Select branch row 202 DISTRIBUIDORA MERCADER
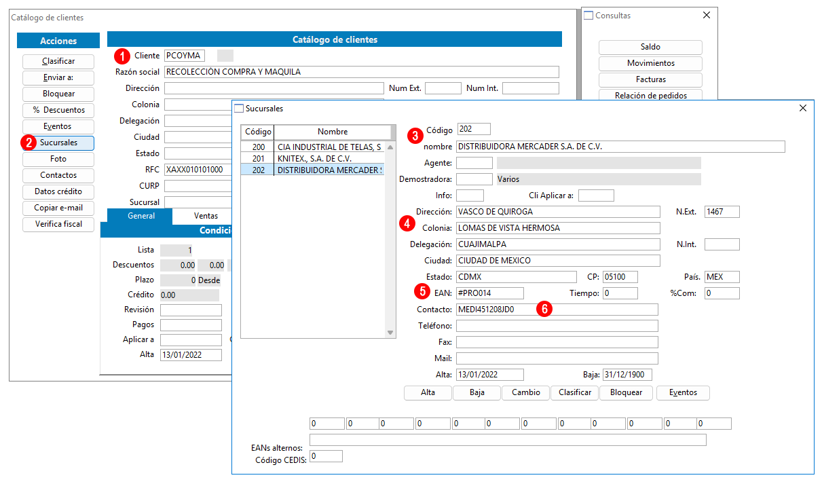This screenshot has width=822, height=484. pyautogui.click(x=313, y=170)
